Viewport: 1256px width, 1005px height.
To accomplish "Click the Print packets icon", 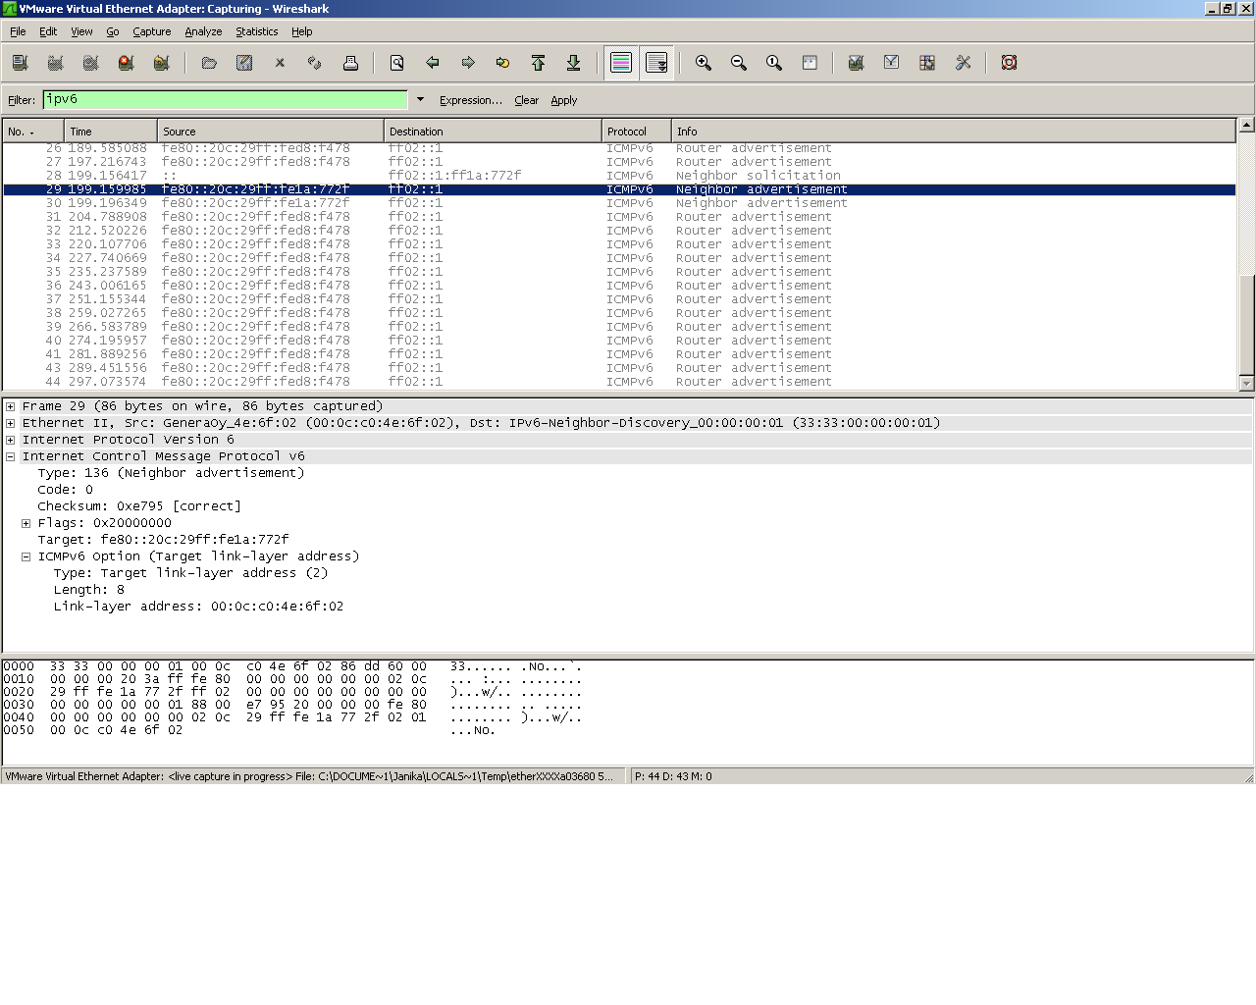I will point(350,63).
